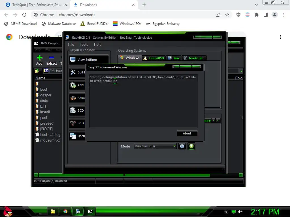This screenshot has height=217, width=290.
Task: Select the EFI folder in 7-Zip
Action: pyautogui.click(x=43, y=106)
